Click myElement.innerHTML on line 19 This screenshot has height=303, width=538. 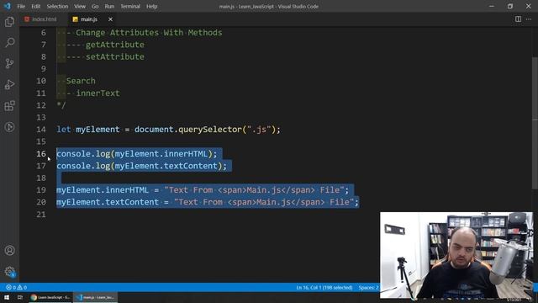click(x=103, y=190)
